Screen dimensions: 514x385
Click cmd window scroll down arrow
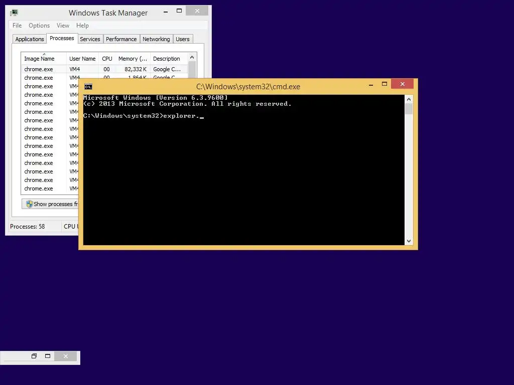(x=409, y=241)
